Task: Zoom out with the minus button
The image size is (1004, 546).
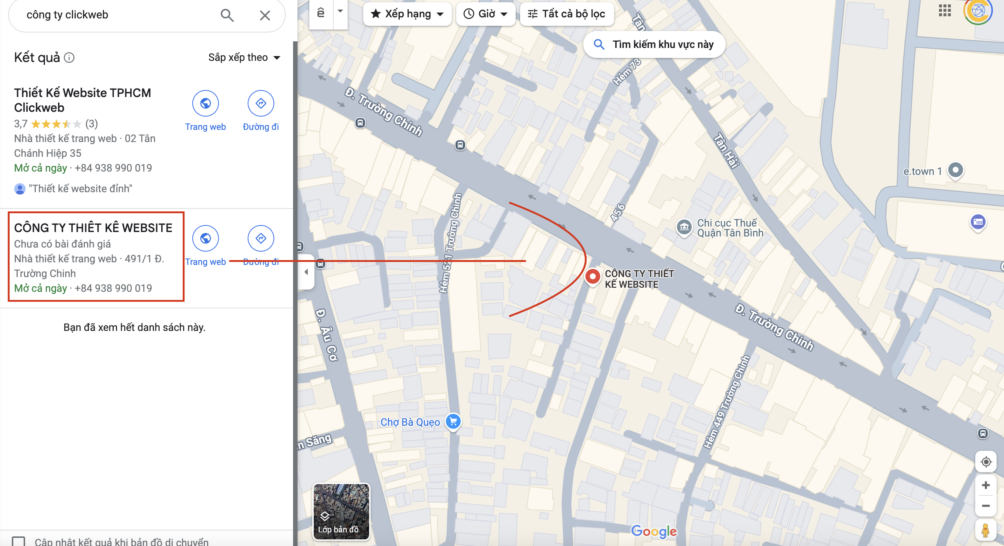Action: [x=986, y=505]
